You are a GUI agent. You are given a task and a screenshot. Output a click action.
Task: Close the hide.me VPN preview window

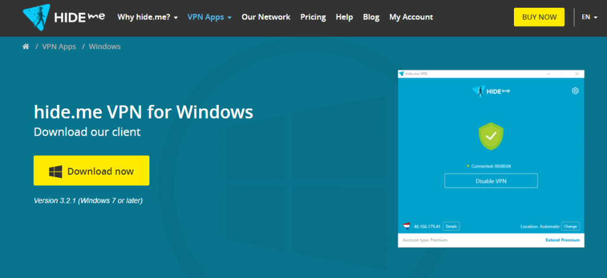point(577,74)
